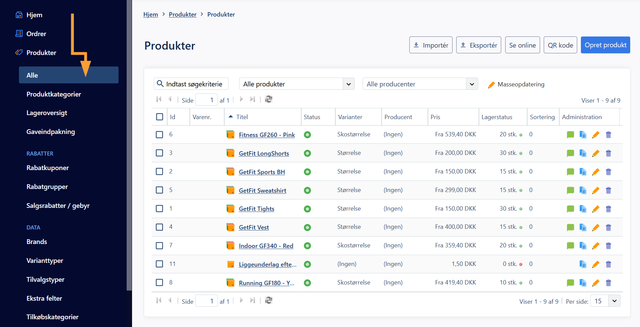Edit Fitness GF260 - Pink with pencil icon

pos(596,135)
